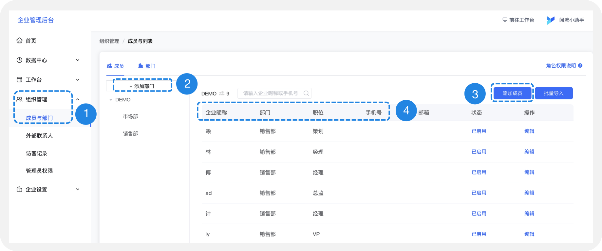Edit the member ly row
This screenshot has width=602, height=251.
pos(529,234)
